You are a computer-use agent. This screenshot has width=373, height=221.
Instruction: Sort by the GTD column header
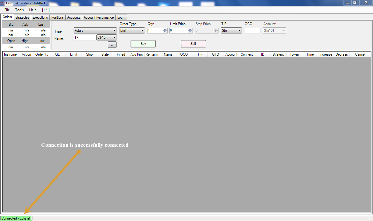point(216,54)
